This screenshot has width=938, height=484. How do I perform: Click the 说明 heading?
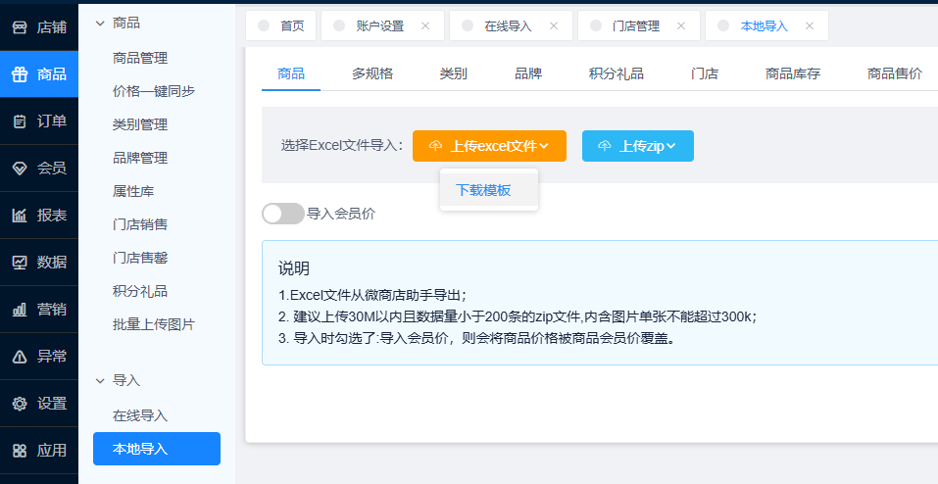[x=294, y=268]
